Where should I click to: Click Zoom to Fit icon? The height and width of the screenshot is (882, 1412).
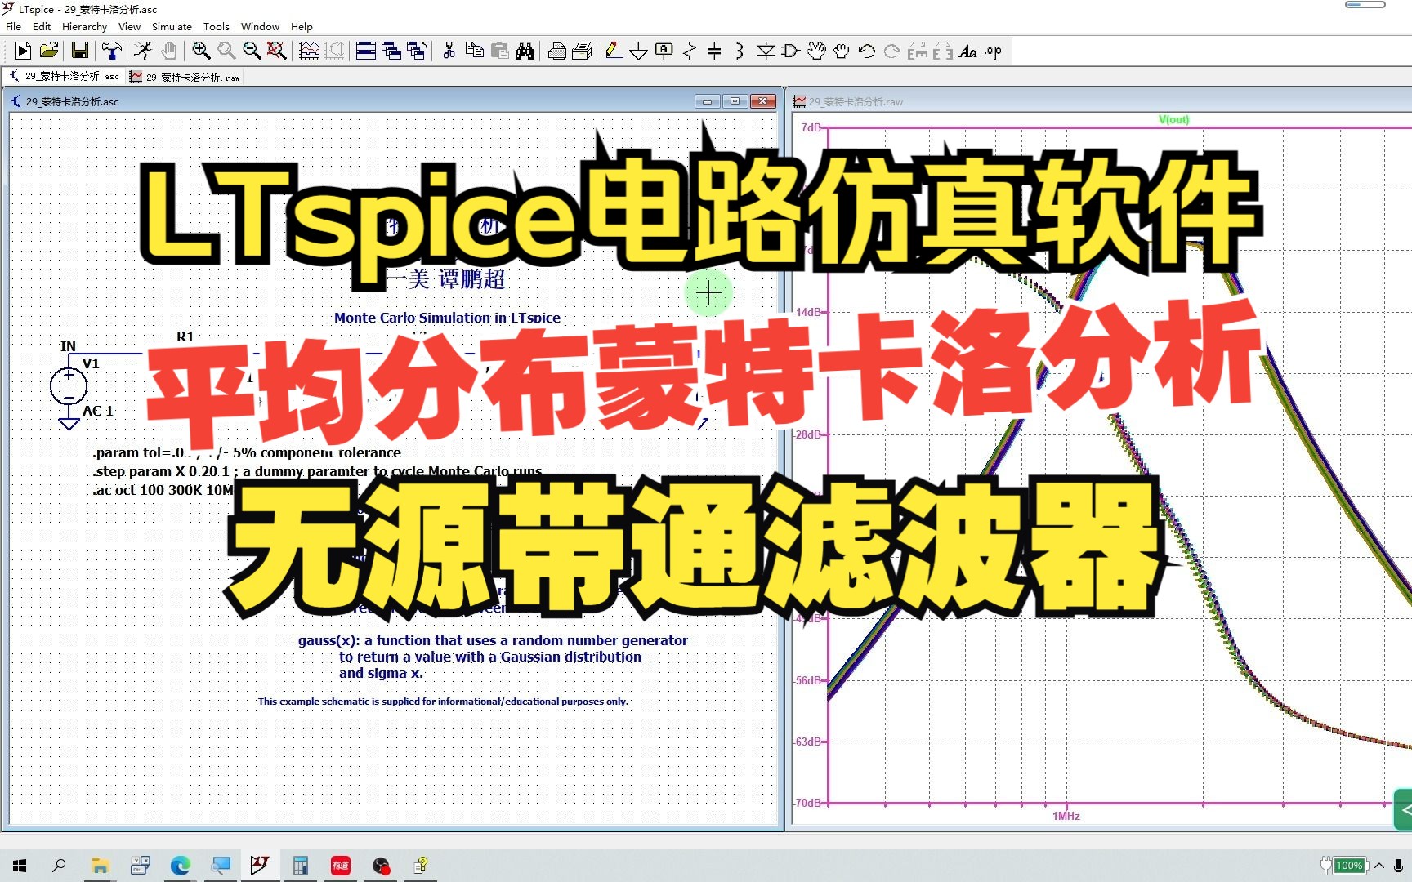pyautogui.click(x=277, y=51)
